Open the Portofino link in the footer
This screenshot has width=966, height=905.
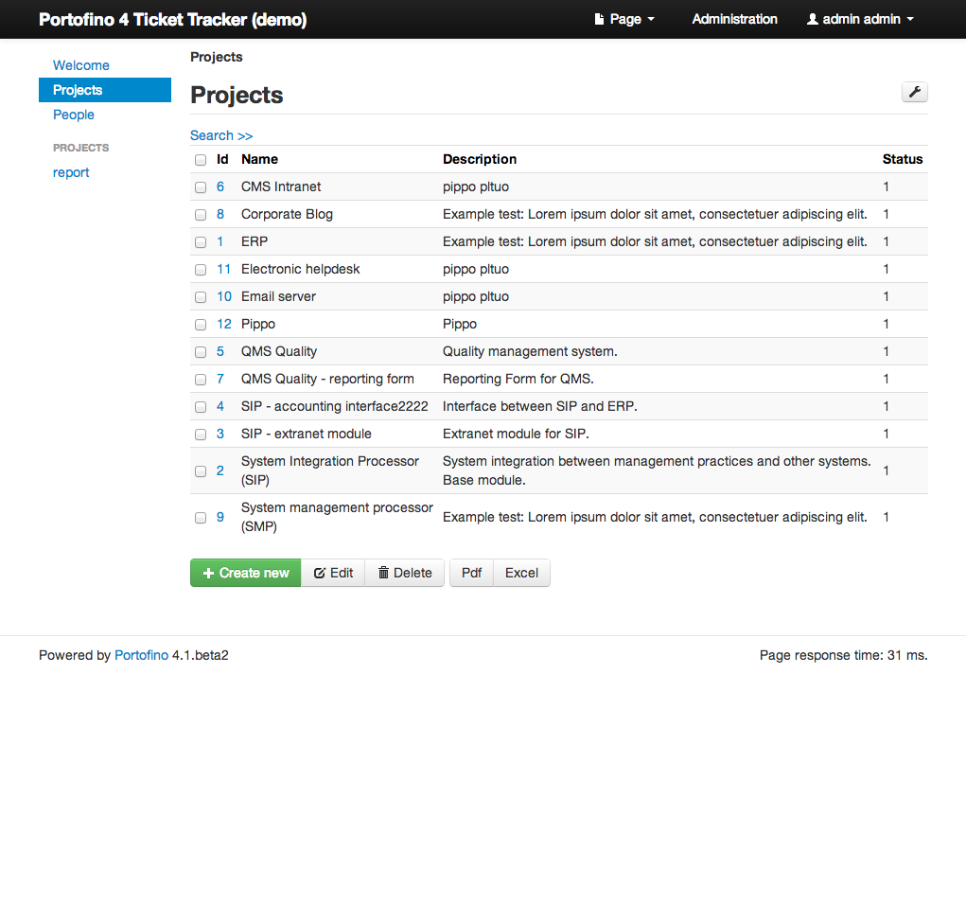pyautogui.click(x=141, y=654)
